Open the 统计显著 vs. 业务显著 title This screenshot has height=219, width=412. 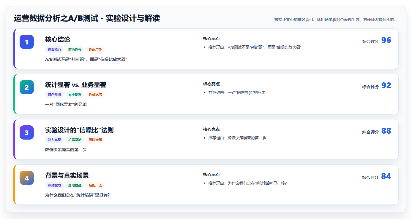pyautogui.click(x=76, y=85)
